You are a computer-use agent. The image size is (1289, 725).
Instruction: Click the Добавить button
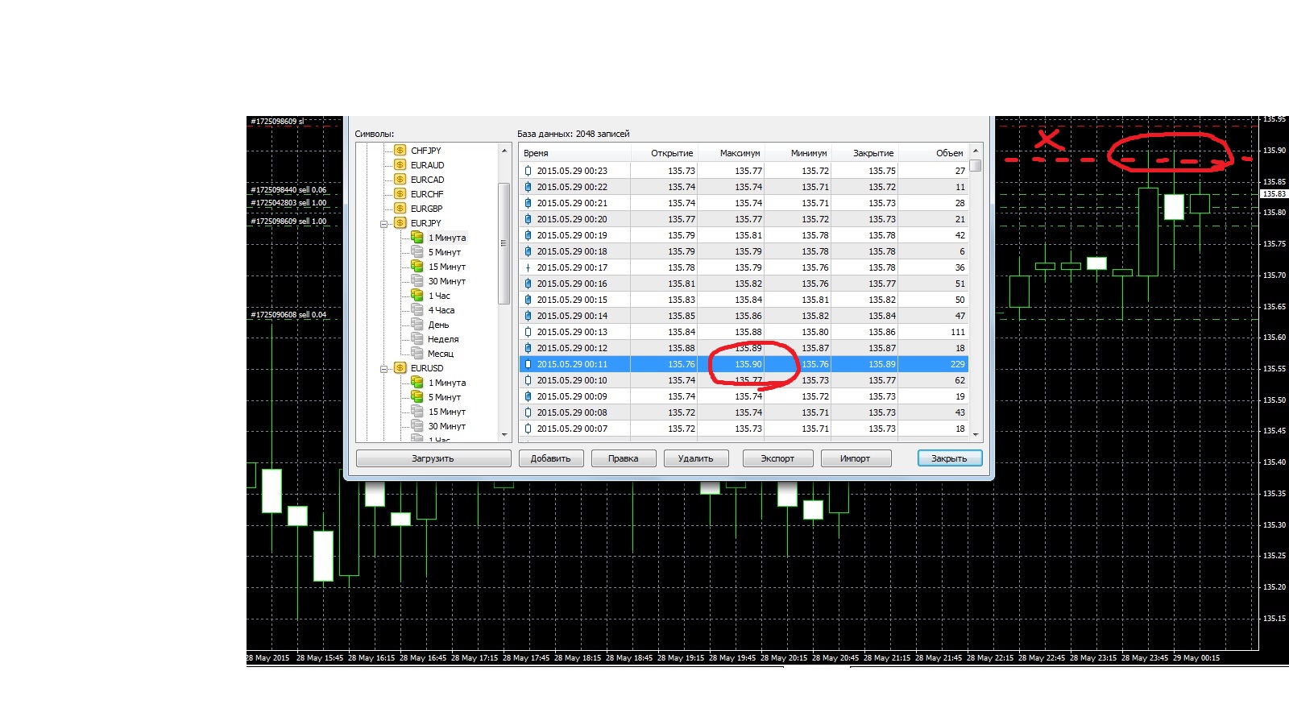551,458
